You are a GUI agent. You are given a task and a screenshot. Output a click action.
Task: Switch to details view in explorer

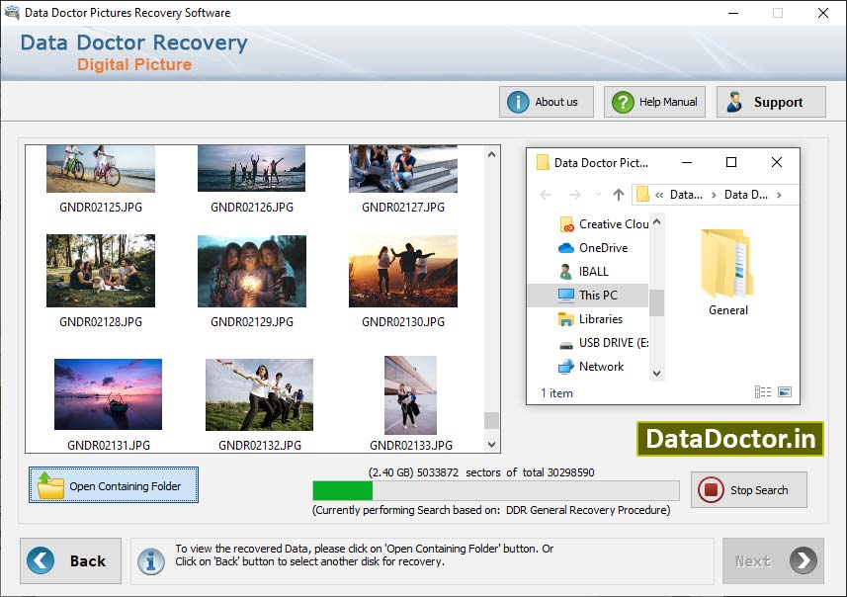762,391
